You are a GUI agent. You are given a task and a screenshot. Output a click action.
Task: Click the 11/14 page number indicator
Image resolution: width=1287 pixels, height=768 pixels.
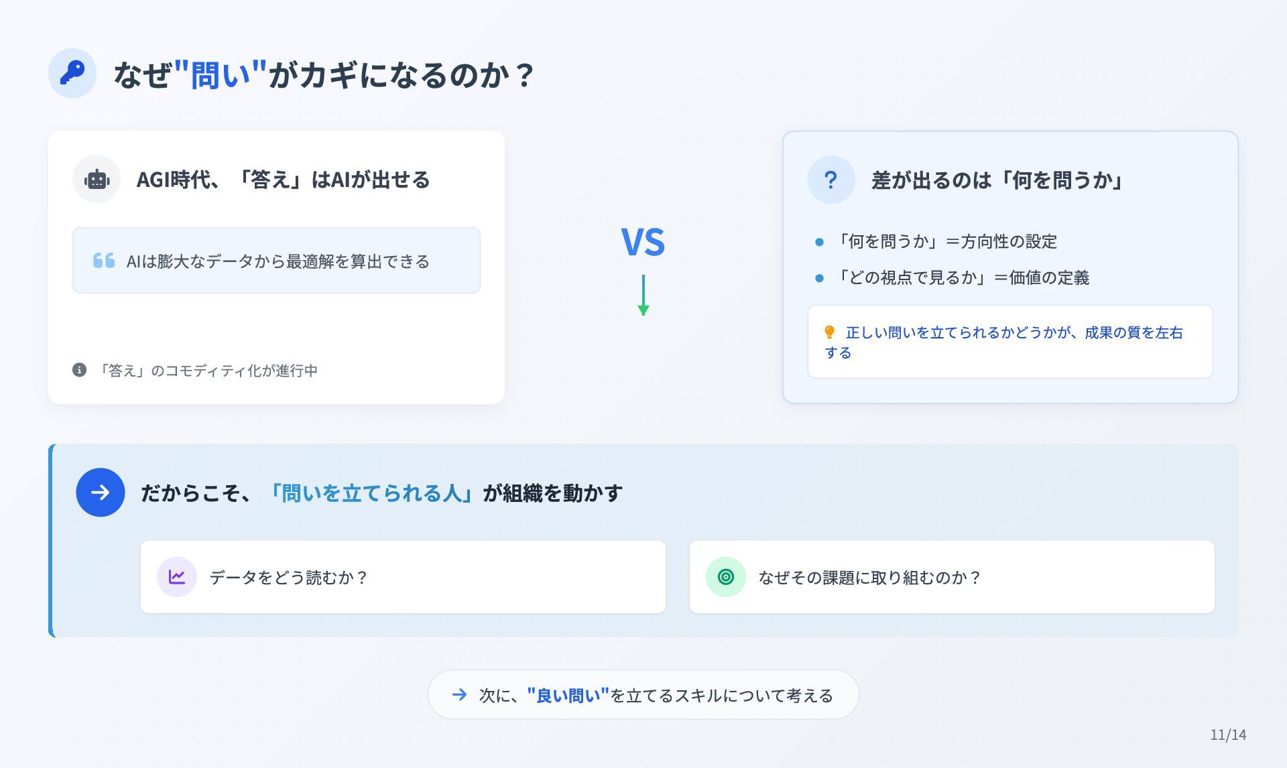click(x=1228, y=734)
